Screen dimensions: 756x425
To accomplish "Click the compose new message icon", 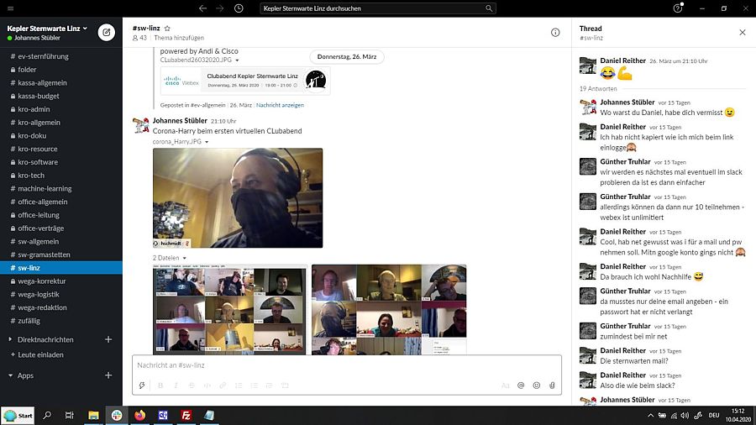I will [x=107, y=33].
